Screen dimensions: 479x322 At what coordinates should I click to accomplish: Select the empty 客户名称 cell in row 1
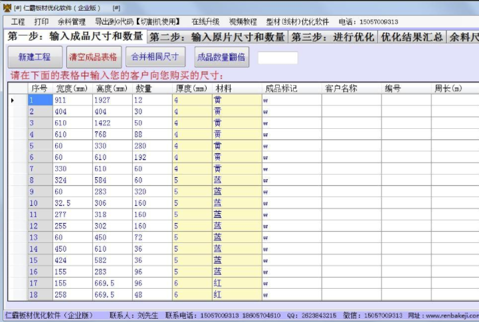pyautogui.click(x=351, y=100)
